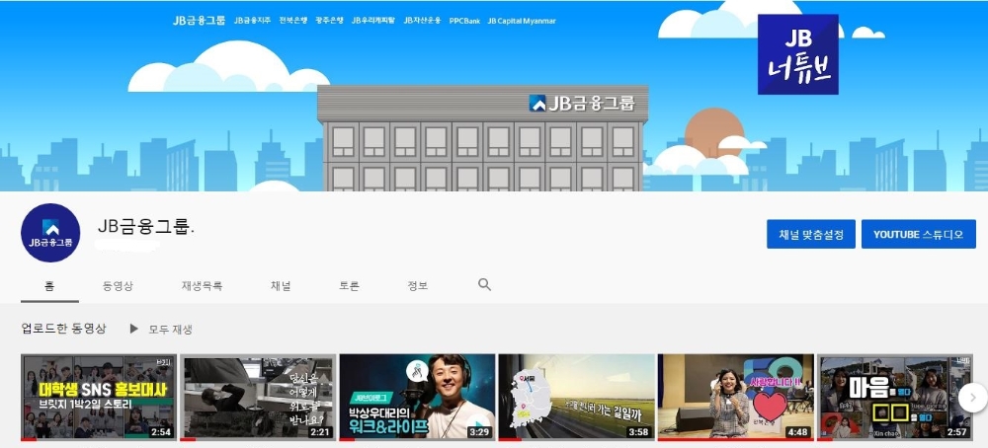This screenshot has height=448, width=988.
Task: Click the JB금융그룹. channel name text
Action: click(x=146, y=227)
